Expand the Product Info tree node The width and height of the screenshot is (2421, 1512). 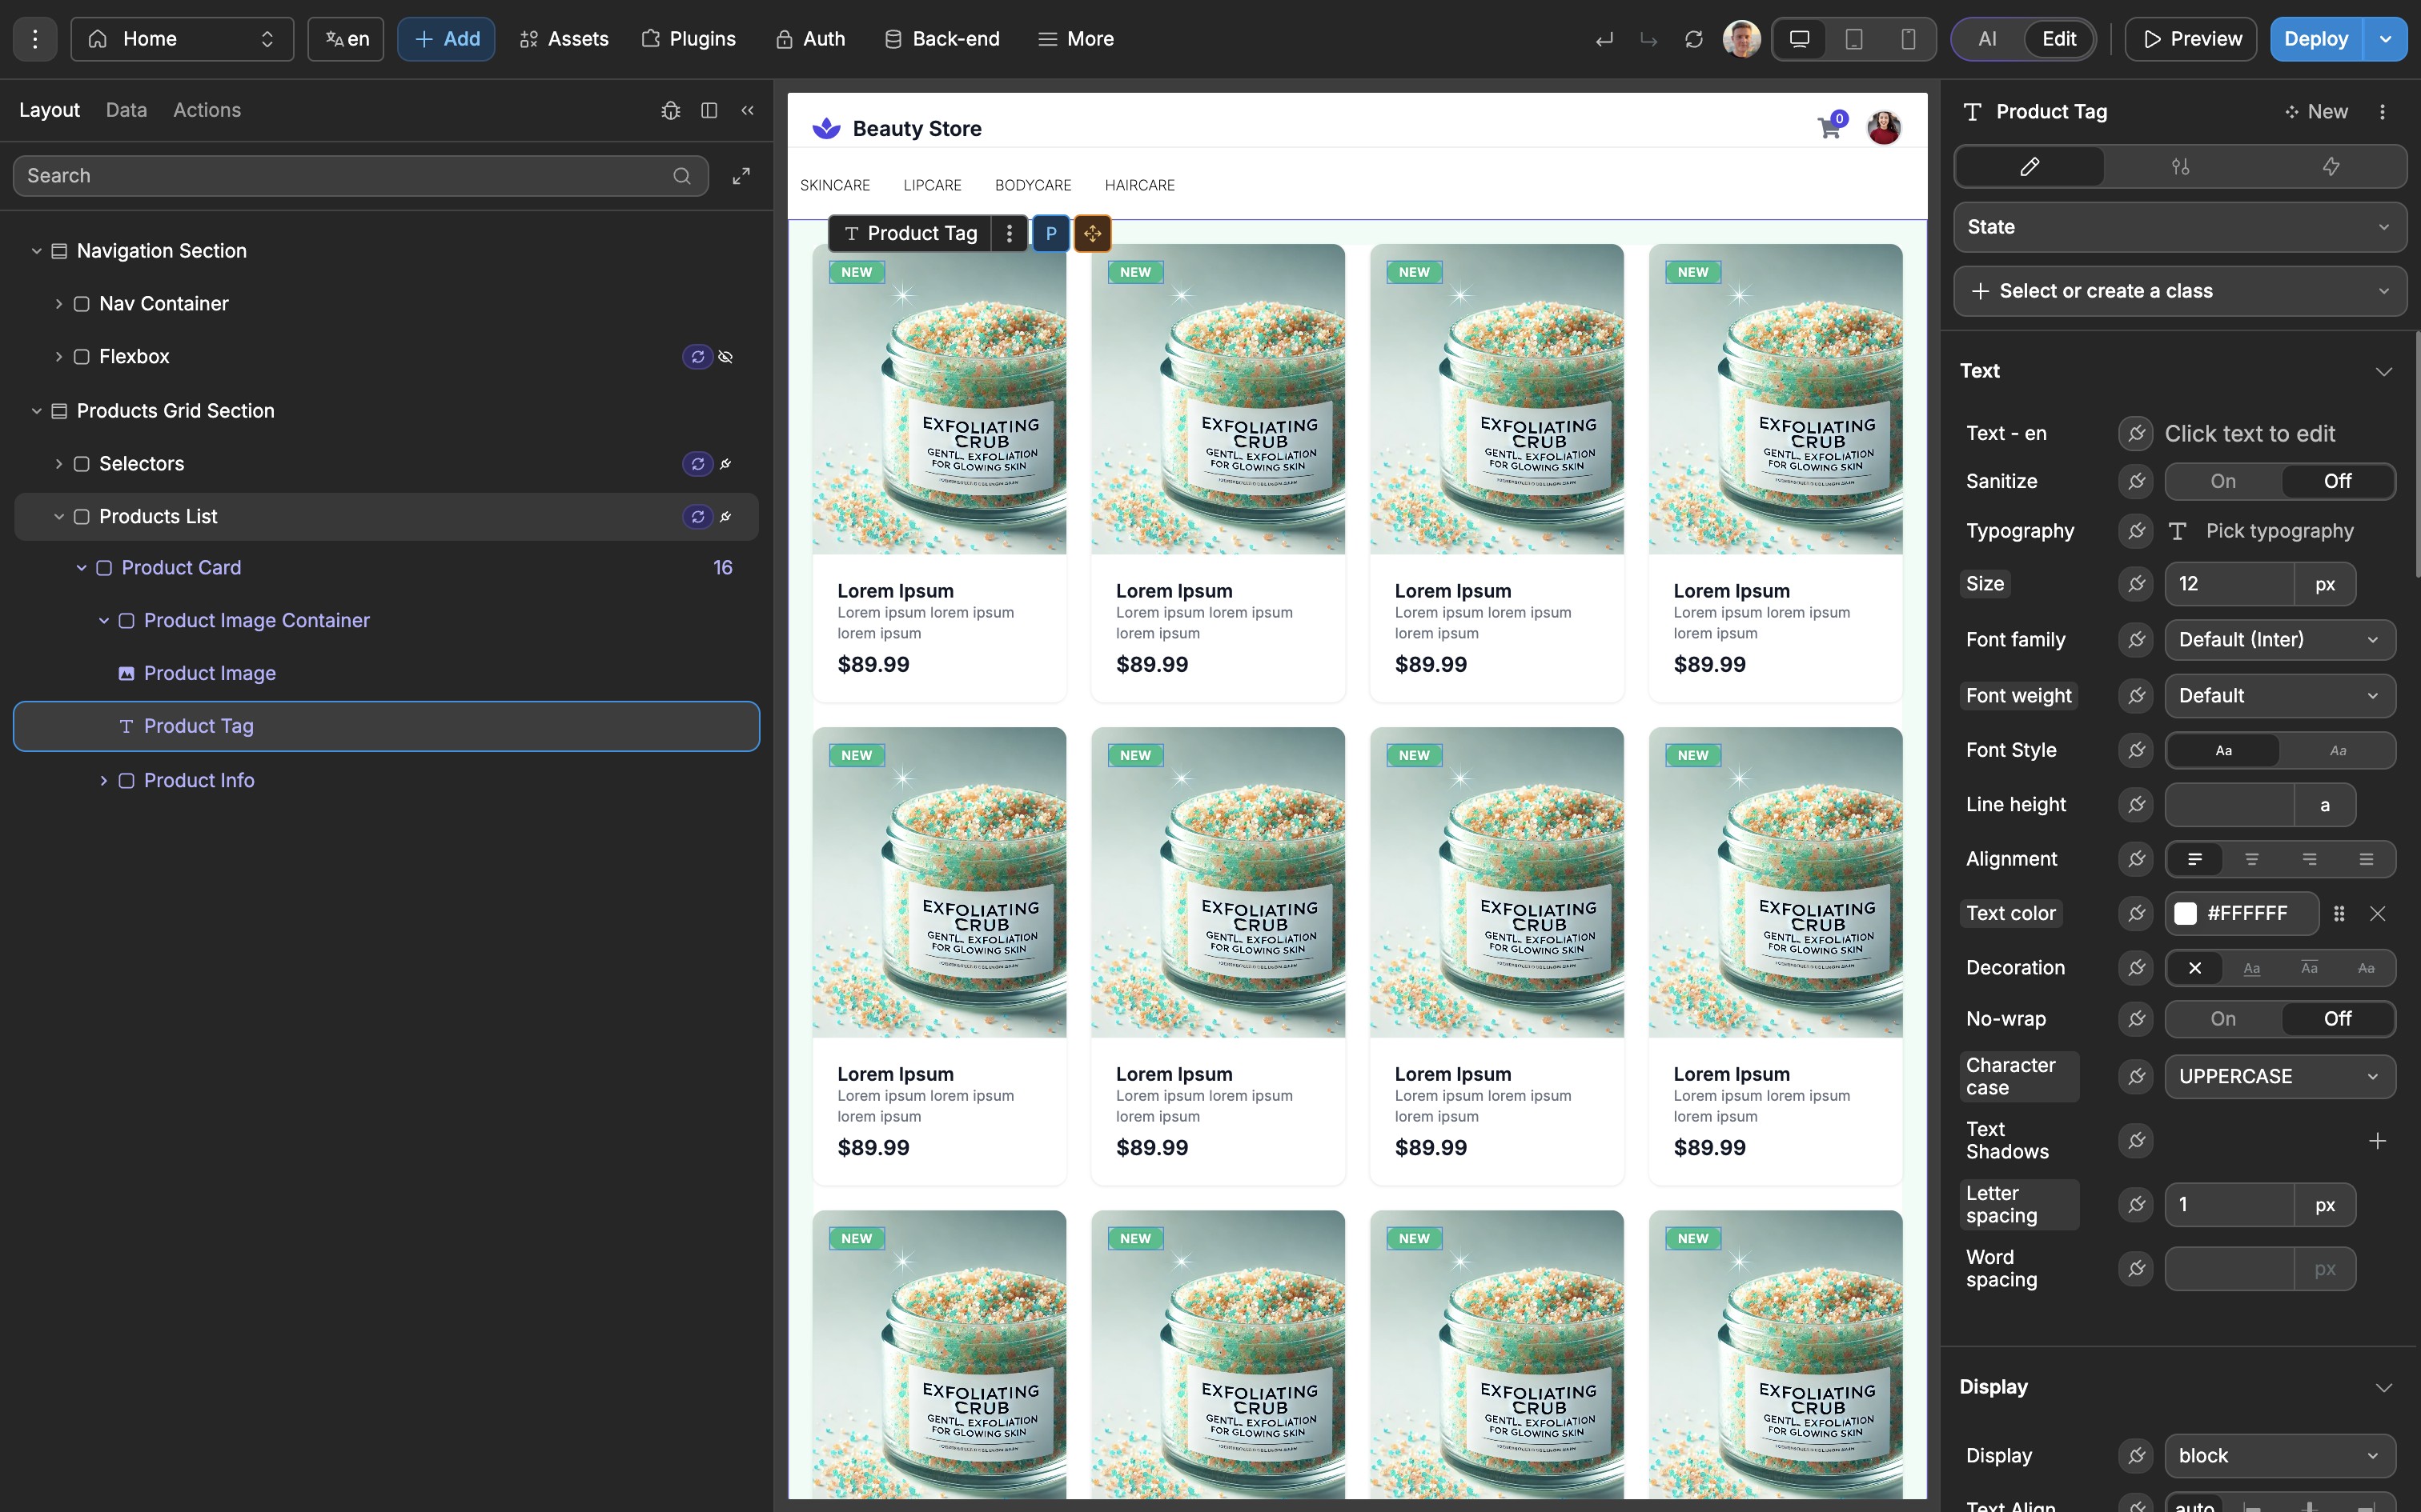tap(104, 781)
